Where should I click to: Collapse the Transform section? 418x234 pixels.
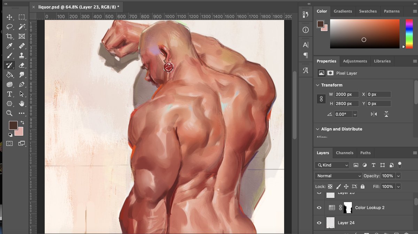(x=317, y=85)
